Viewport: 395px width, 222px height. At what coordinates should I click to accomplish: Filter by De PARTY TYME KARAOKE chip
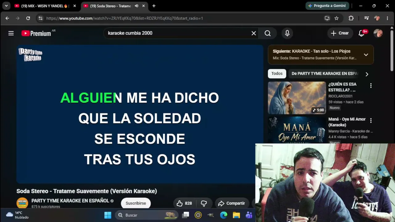[x=324, y=74]
